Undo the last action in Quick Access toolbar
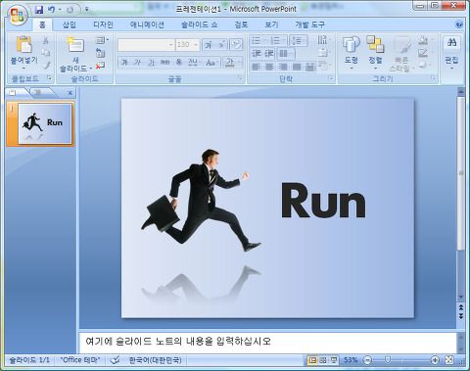Image resolution: width=470 pixels, height=371 pixels. pyautogui.click(x=51, y=10)
